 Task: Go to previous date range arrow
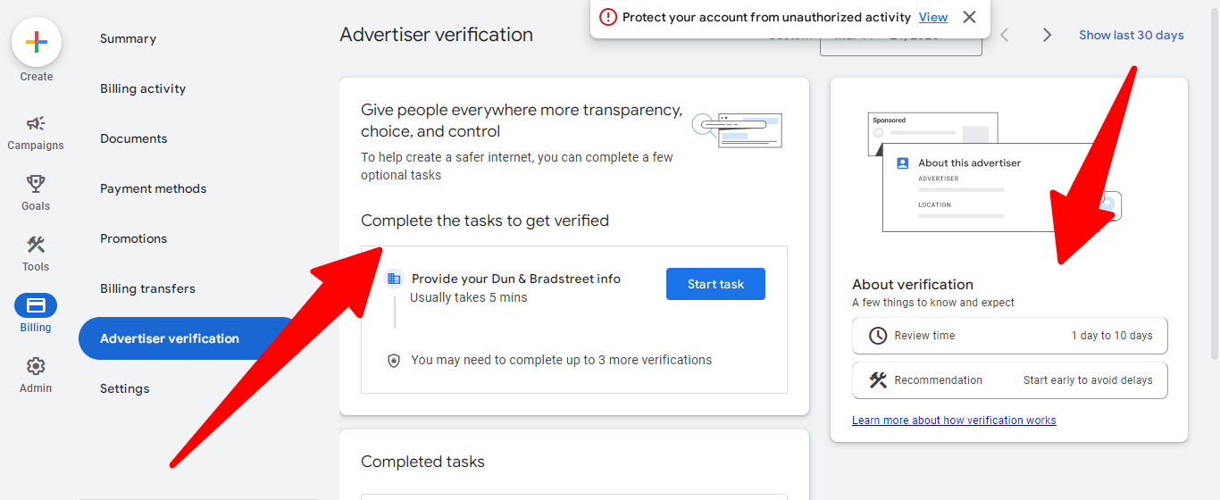[x=1005, y=36]
